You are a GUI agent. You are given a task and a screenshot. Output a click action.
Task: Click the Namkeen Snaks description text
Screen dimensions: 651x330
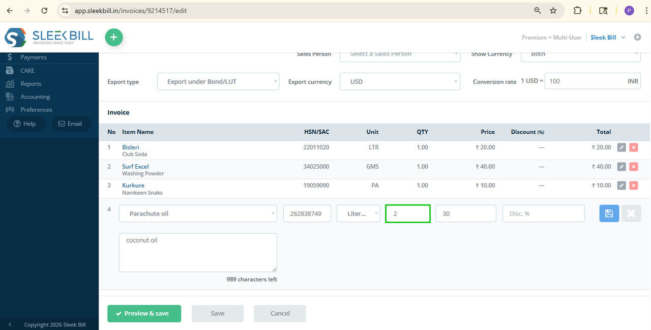(142, 193)
